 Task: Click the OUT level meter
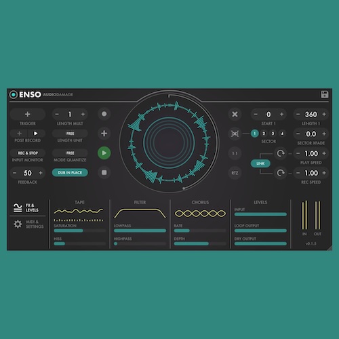317,215
